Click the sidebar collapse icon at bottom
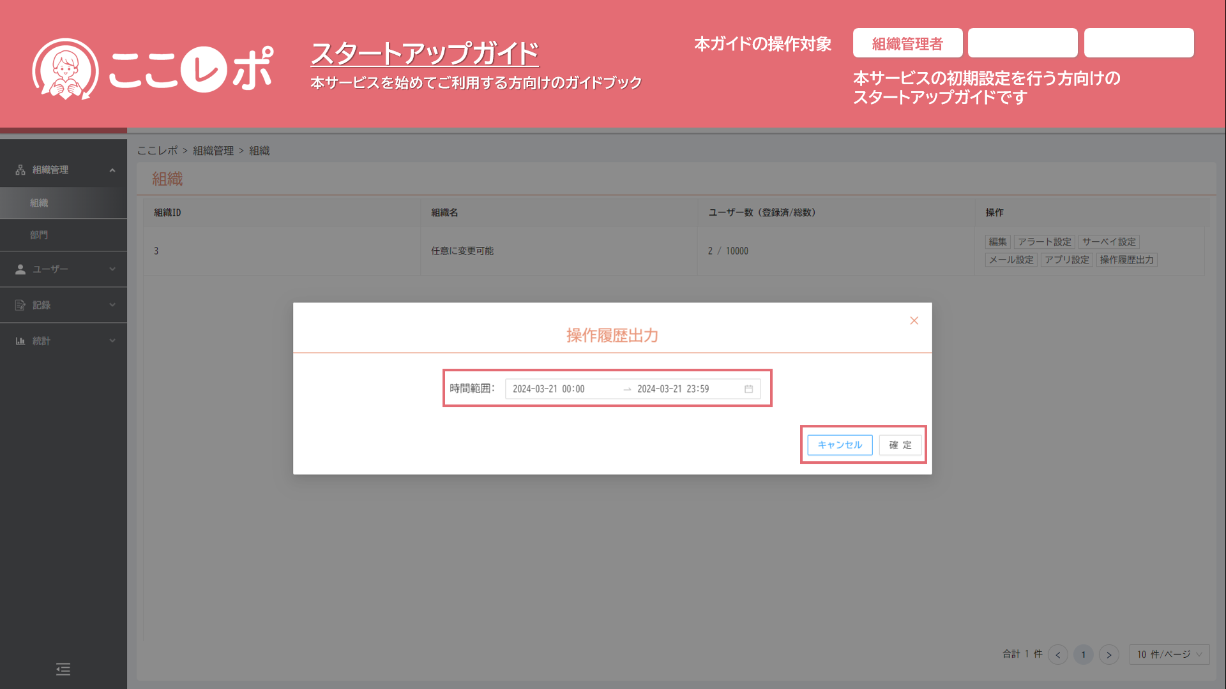 coord(63,669)
